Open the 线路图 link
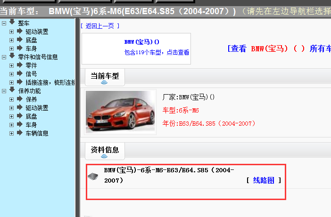Viewport: 331px width, 217px height. [264, 180]
